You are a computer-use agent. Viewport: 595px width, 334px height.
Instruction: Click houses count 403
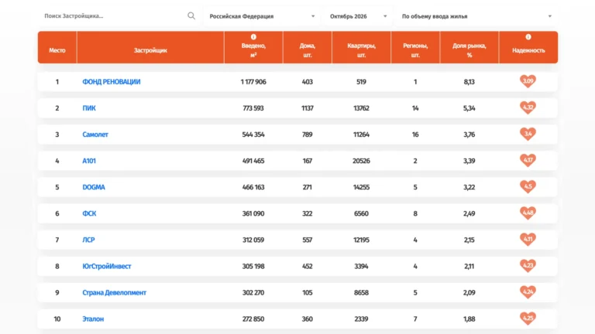tap(308, 82)
